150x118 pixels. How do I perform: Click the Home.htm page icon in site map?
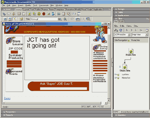tap(131, 51)
